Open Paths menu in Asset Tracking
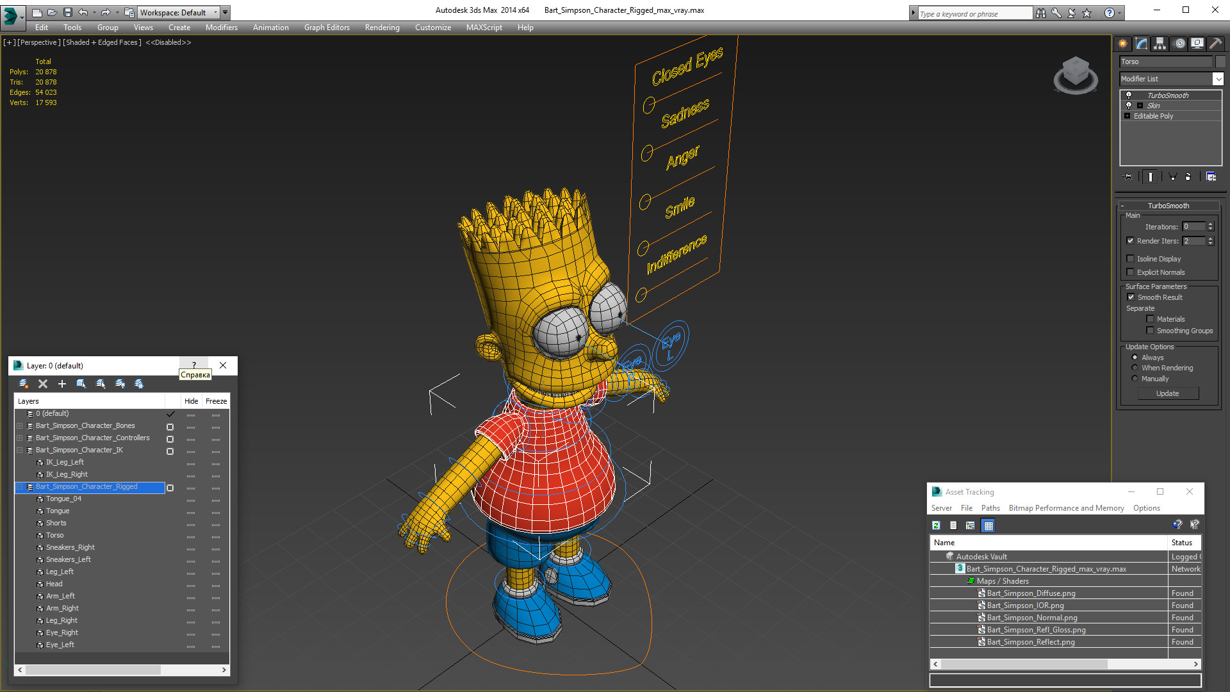 pyautogui.click(x=990, y=508)
